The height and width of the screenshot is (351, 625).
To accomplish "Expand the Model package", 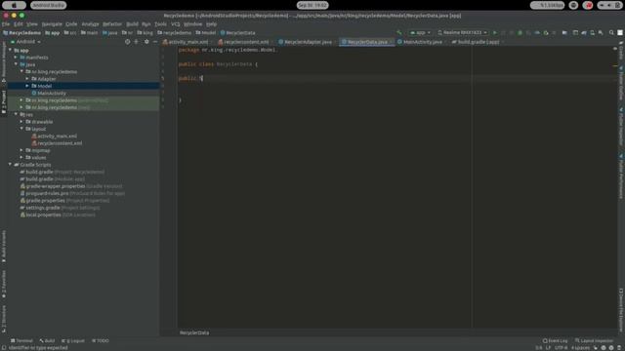I will pos(27,86).
